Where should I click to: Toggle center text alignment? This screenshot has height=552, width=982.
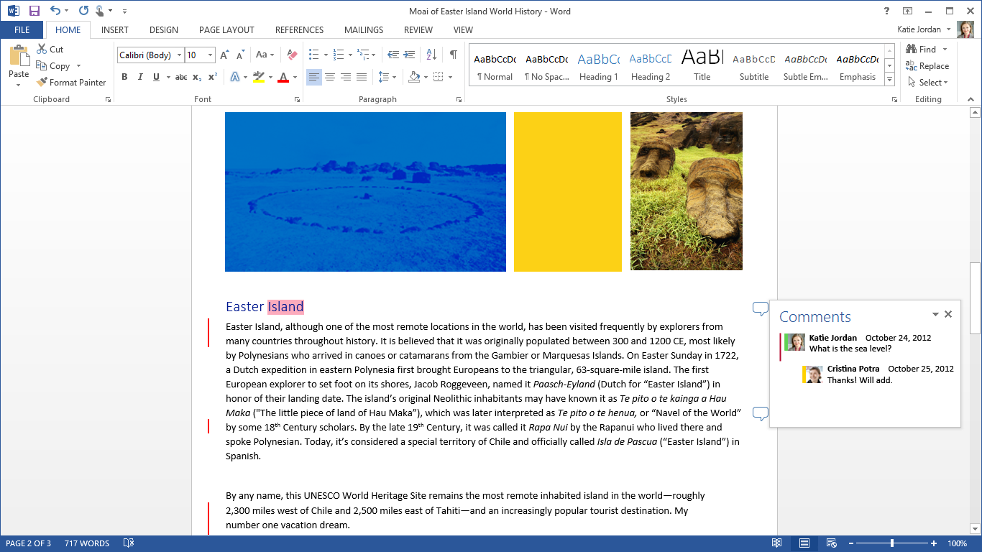(330, 77)
